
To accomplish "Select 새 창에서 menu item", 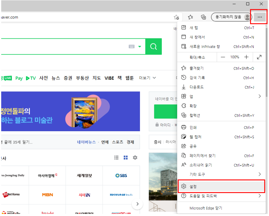I will tap(221, 37).
